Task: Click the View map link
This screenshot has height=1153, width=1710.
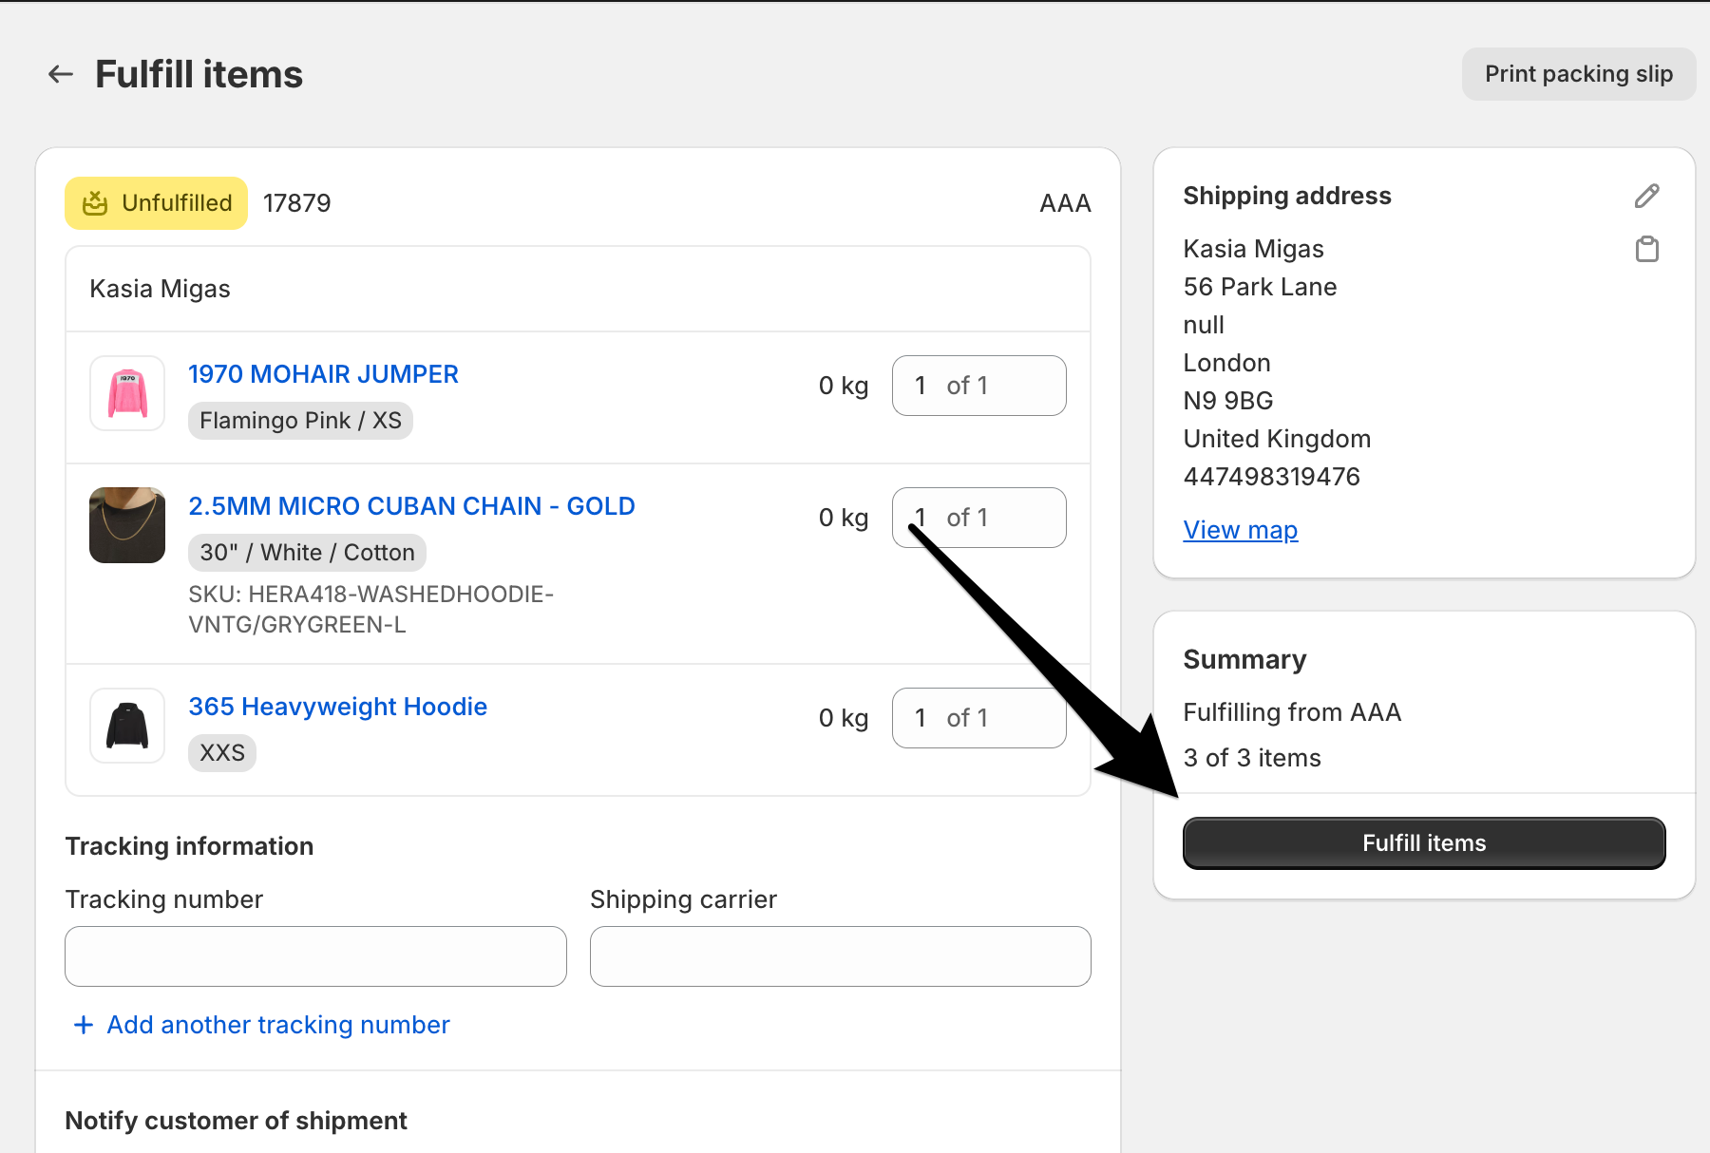Action: pos(1240,530)
